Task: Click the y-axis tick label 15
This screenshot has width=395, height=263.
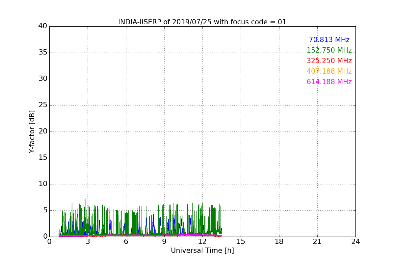Action: click(x=43, y=158)
